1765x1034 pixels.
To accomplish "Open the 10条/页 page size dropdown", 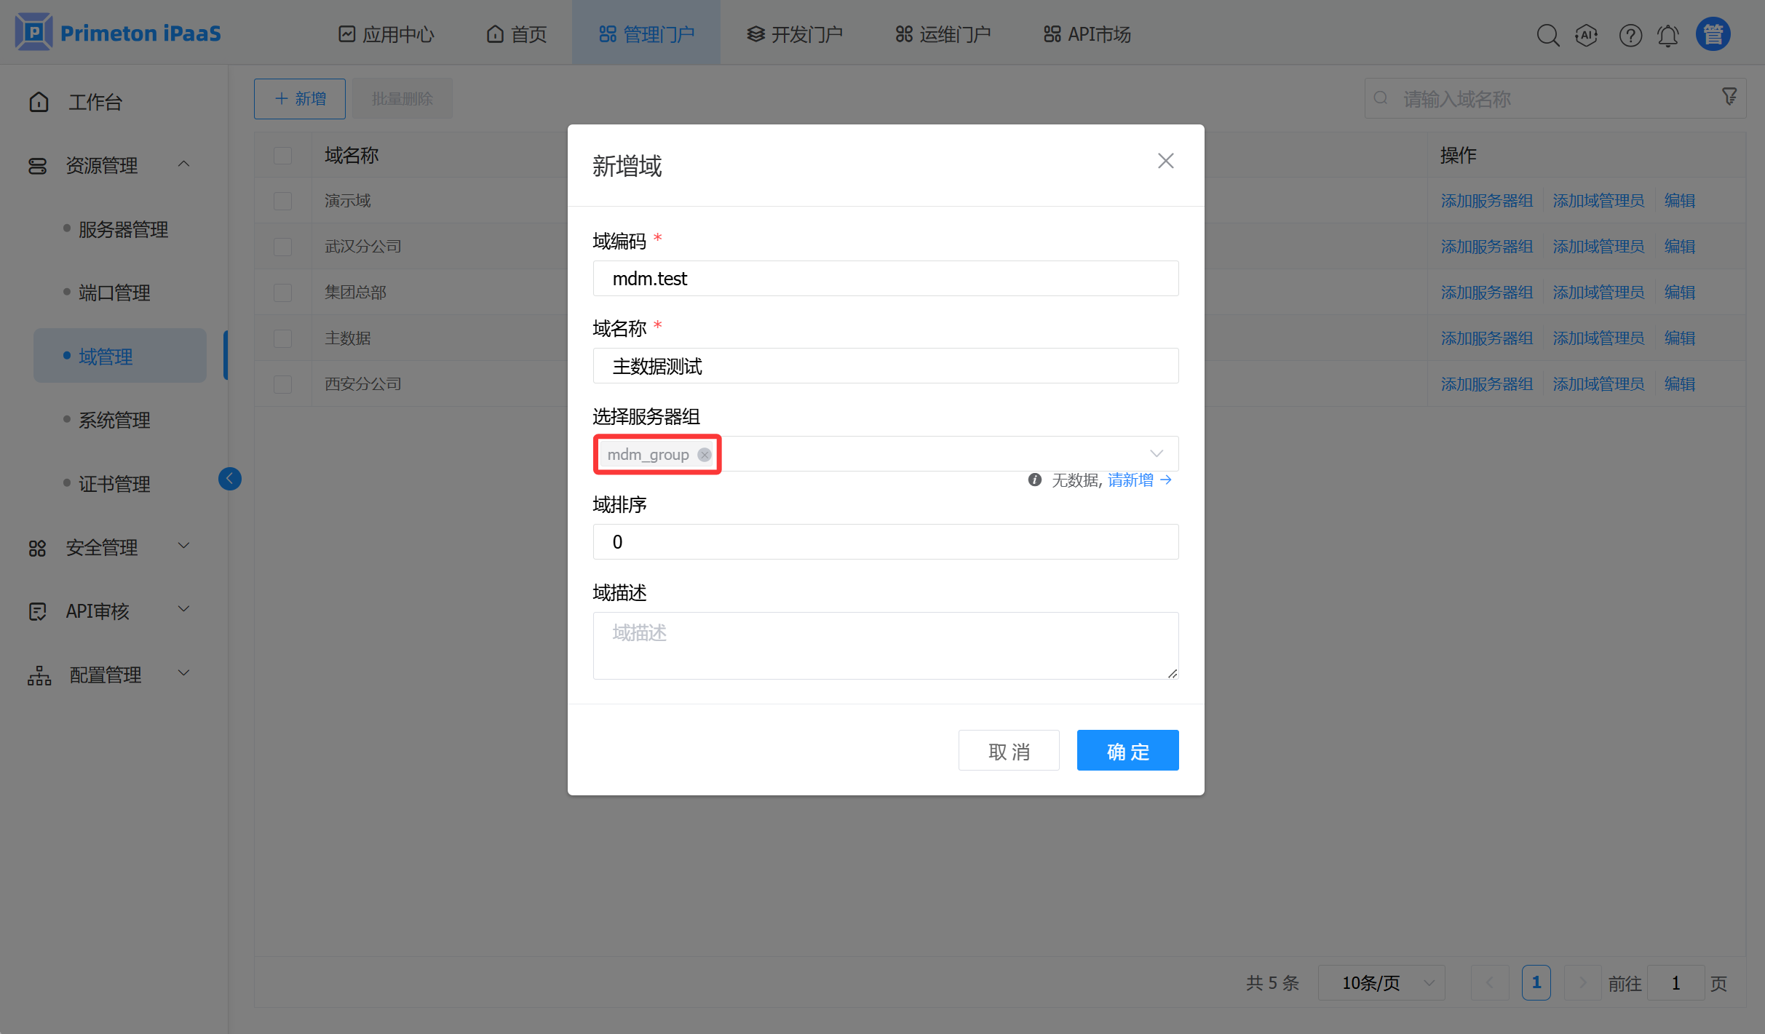I will pos(1381,983).
